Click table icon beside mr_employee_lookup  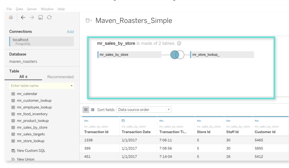click(13, 107)
